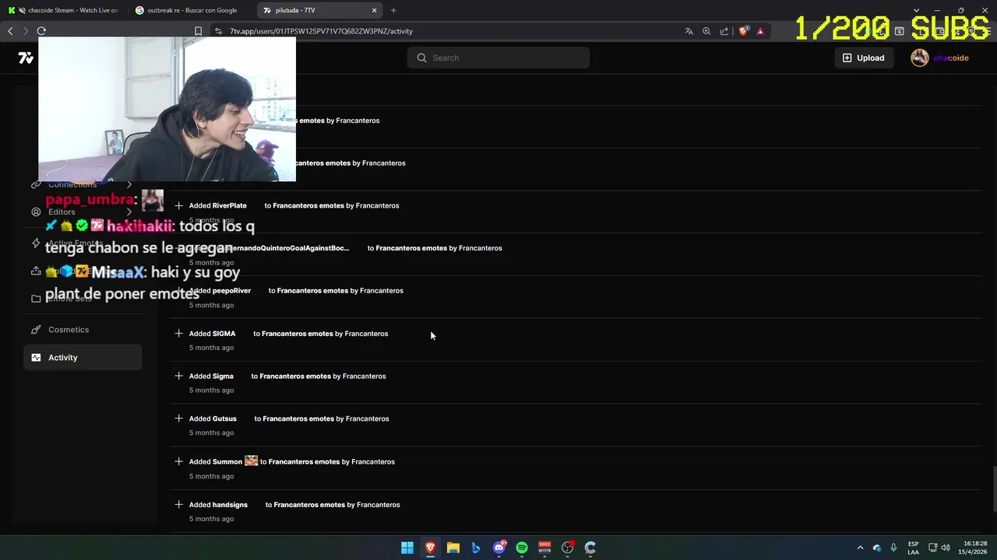Open OBS Studio from the taskbar
997x560 pixels.
coord(568,548)
